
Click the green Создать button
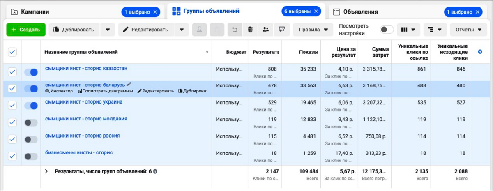click(25, 30)
